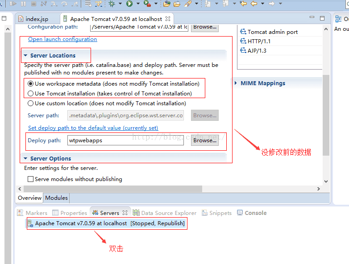This screenshot has width=349, height=264.
Task: Select Apache Tomcat v7.0.59 editor tab
Action: coord(116,19)
